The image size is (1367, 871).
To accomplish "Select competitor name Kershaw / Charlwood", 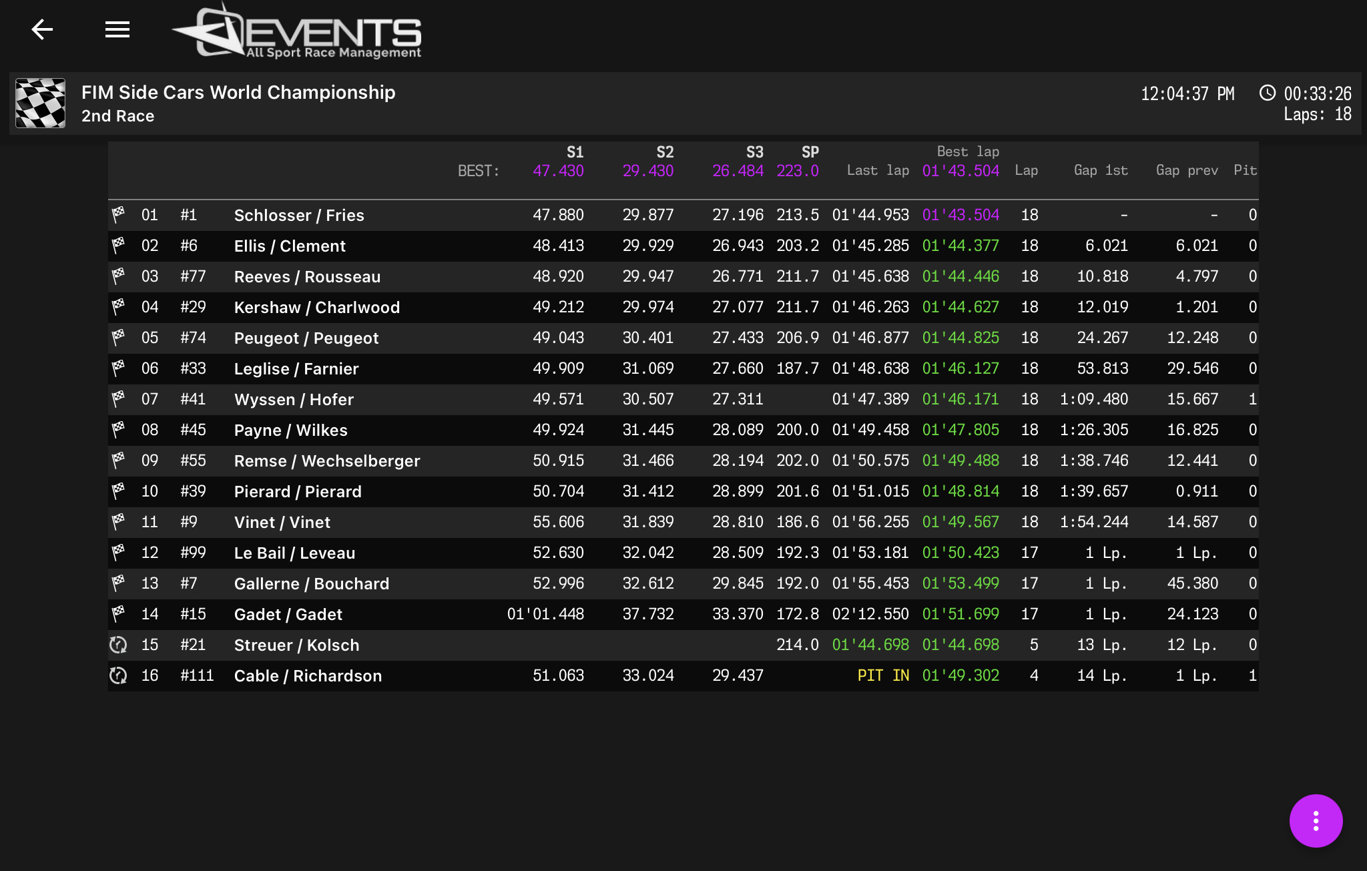I will [x=317, y=307].
